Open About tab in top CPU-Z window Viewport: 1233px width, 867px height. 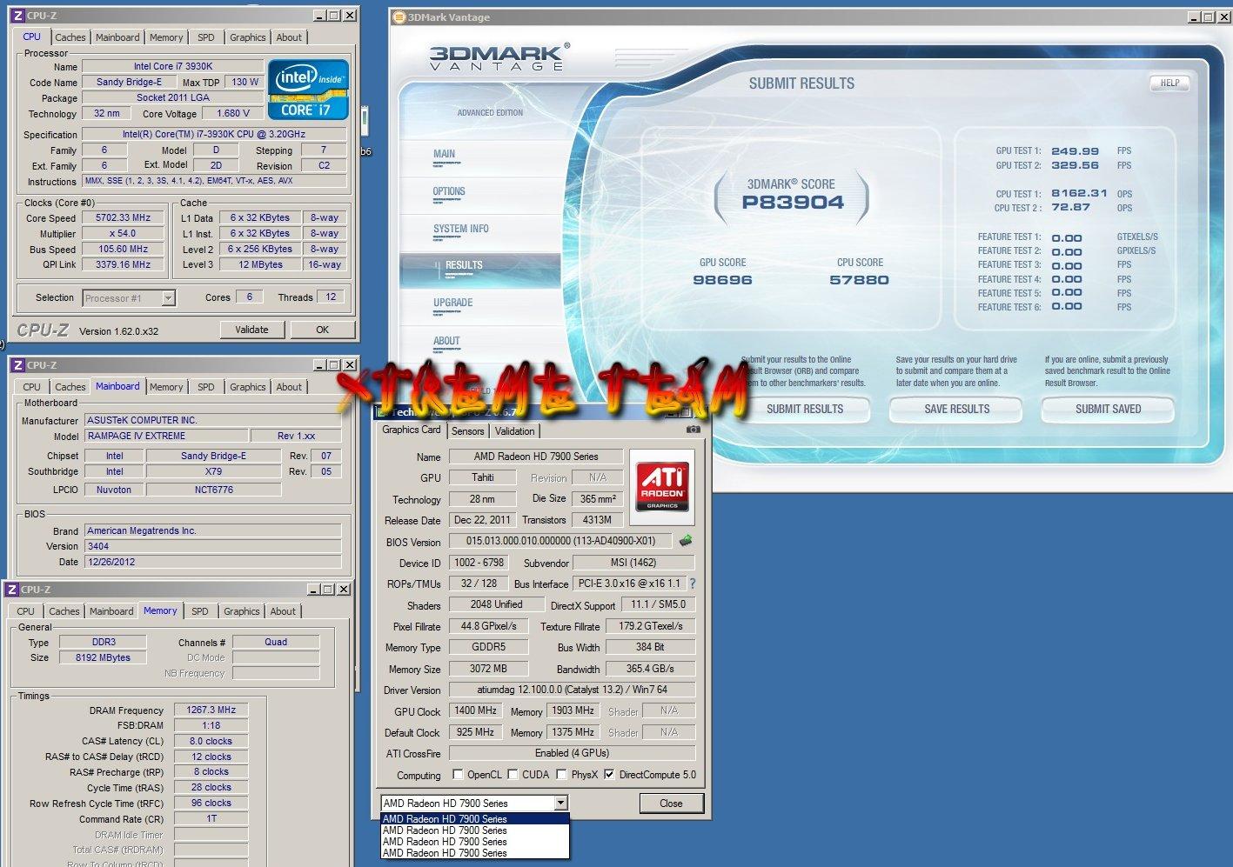pos(289,37)
